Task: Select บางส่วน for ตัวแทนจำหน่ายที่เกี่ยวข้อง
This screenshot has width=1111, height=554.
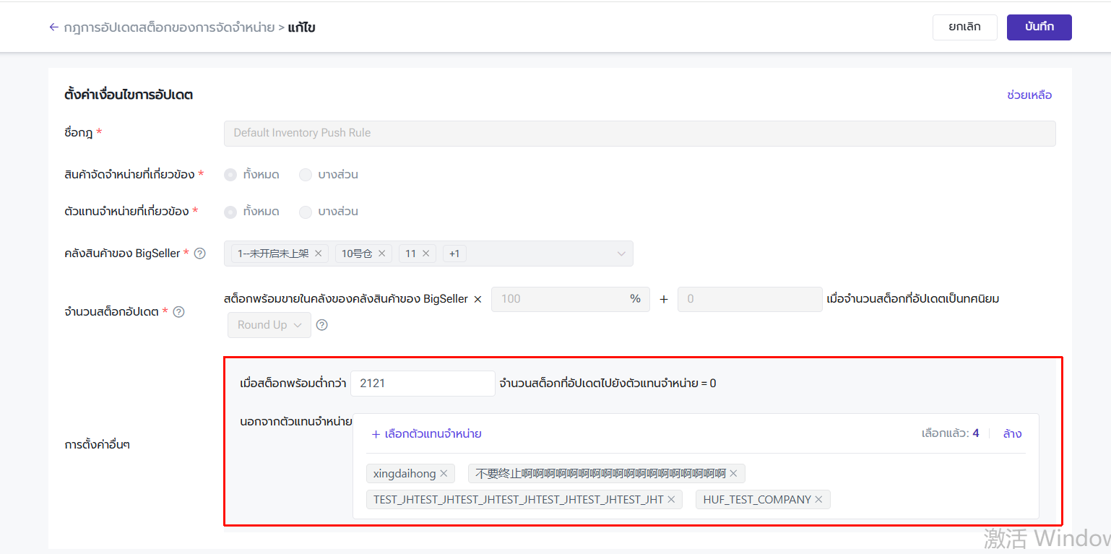Action: (x=306, y=212)
